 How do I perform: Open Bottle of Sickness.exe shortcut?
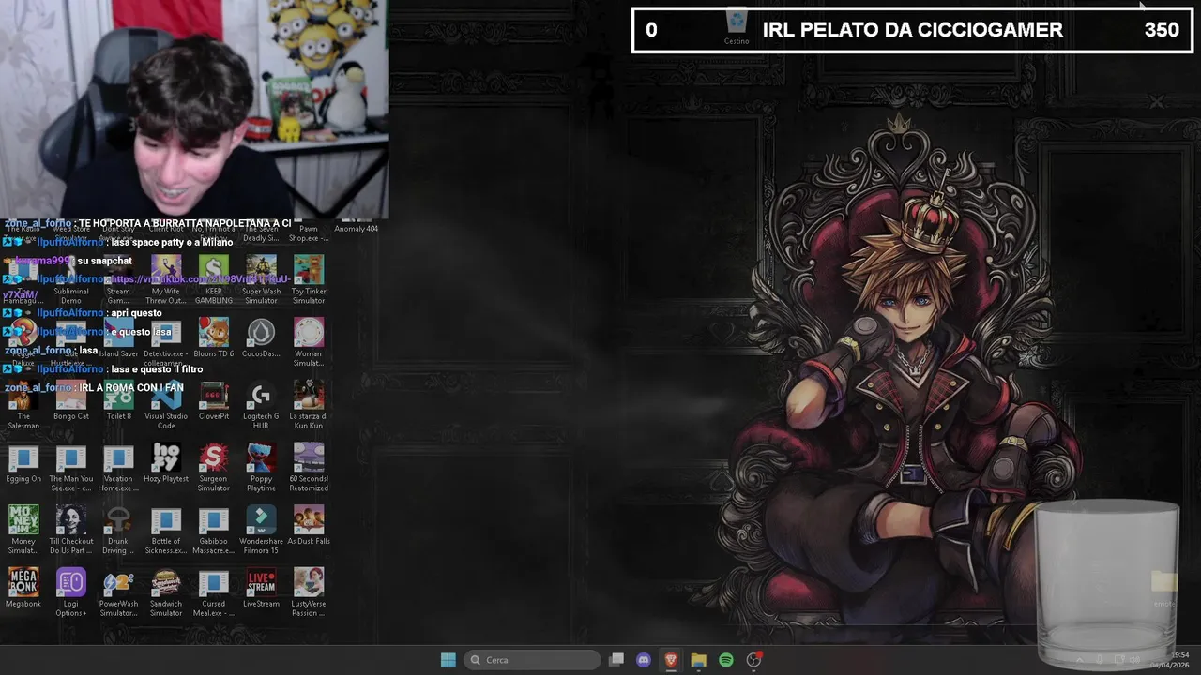(166, 530)
